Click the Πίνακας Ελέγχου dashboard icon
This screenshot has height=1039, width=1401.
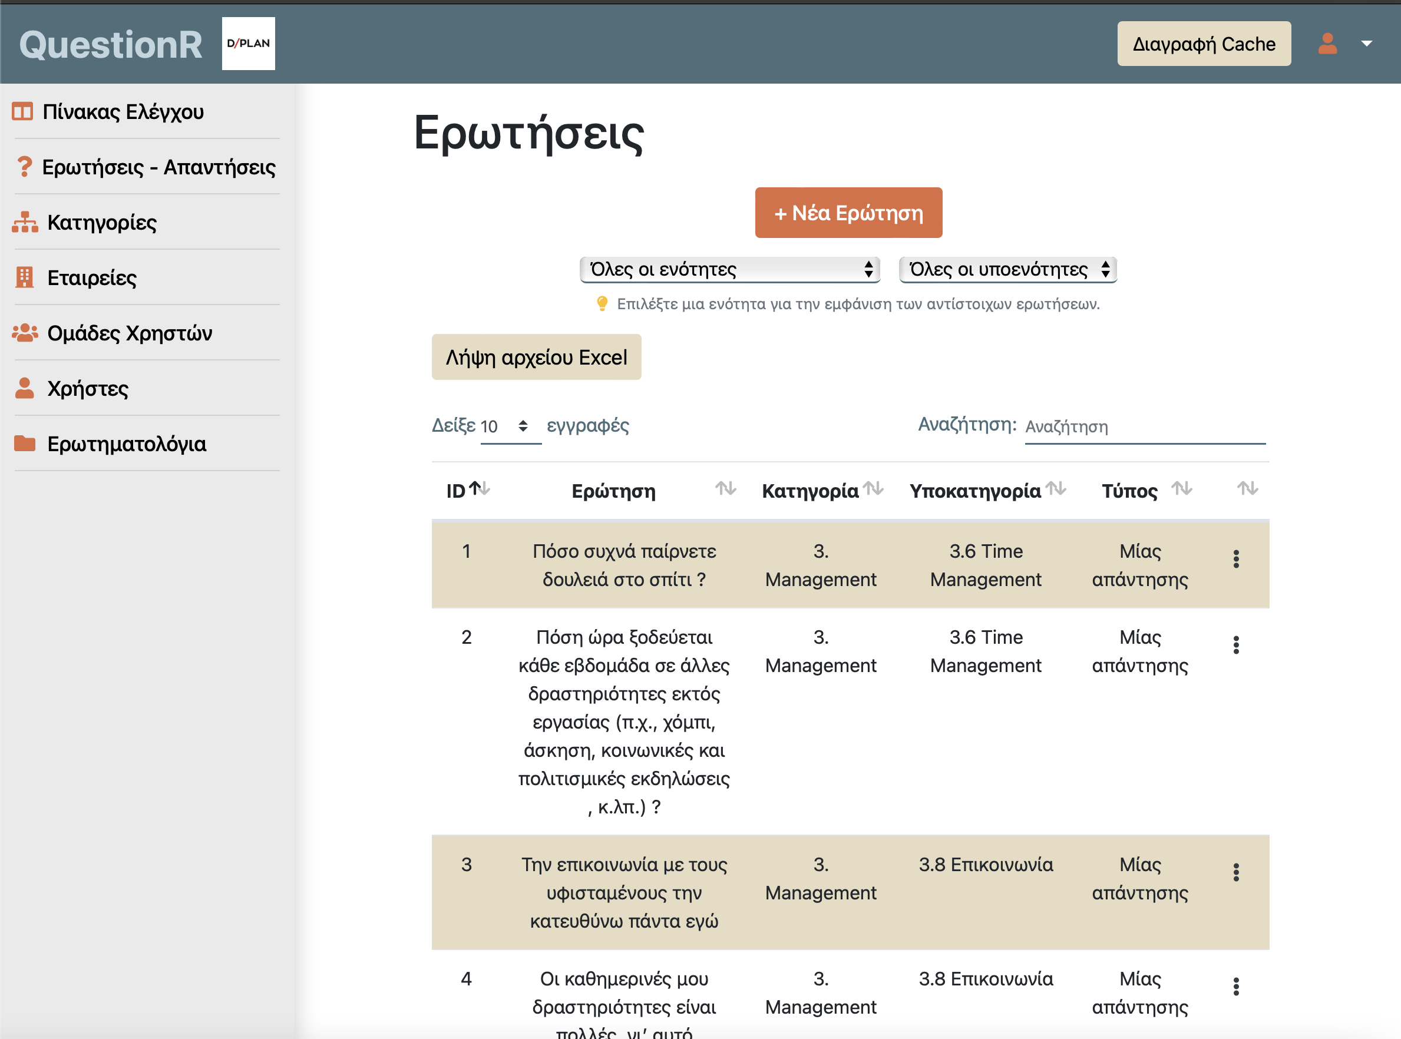22,112
